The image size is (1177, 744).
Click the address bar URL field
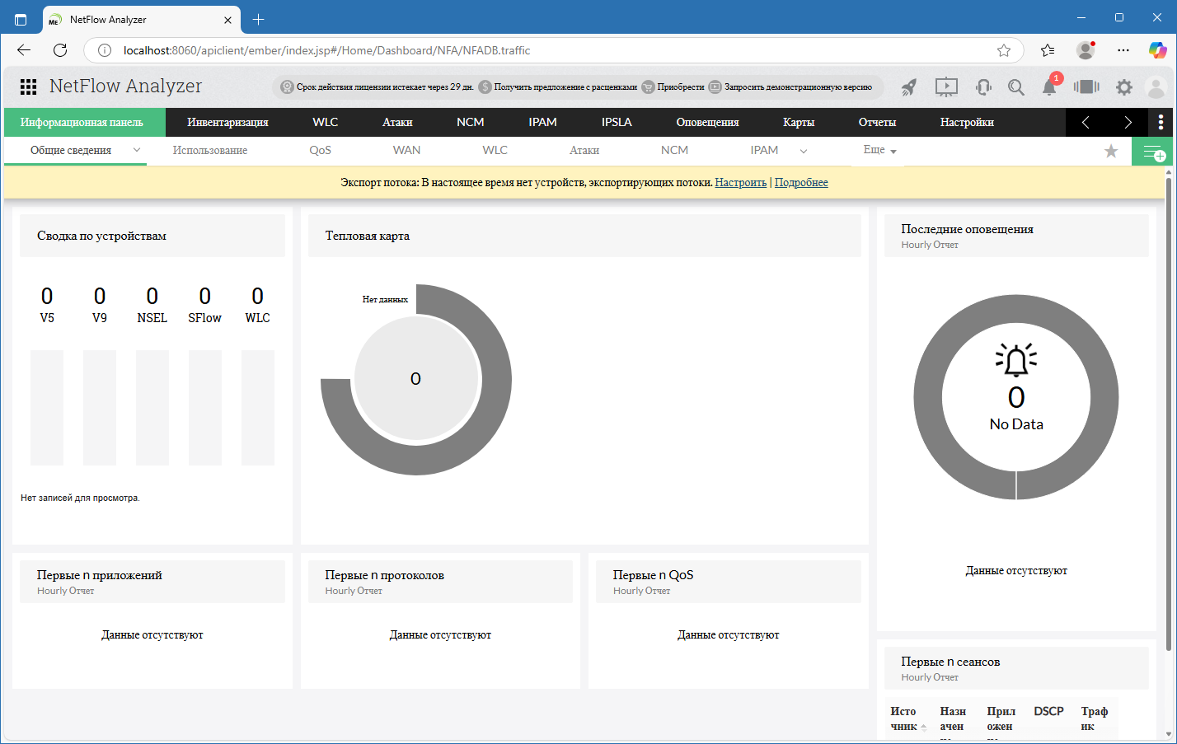pos(552,50)
